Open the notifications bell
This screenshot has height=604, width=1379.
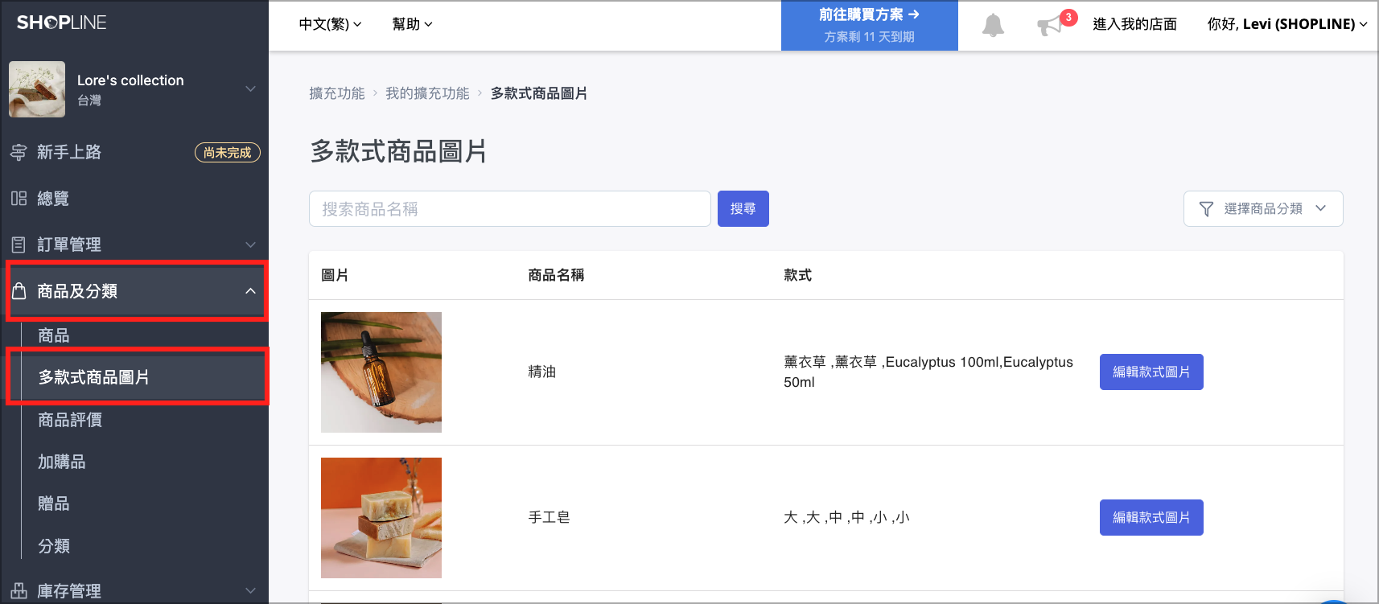[x=993, y=25]
